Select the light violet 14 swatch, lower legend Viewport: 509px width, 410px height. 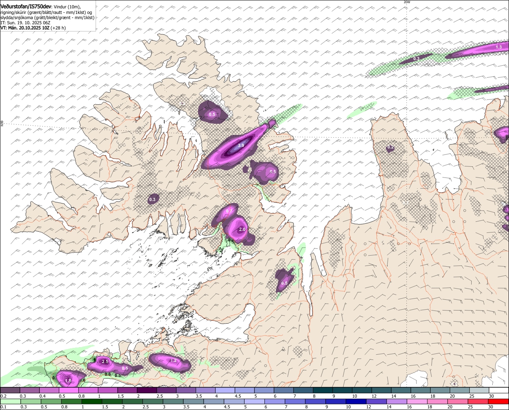(397, 402)
